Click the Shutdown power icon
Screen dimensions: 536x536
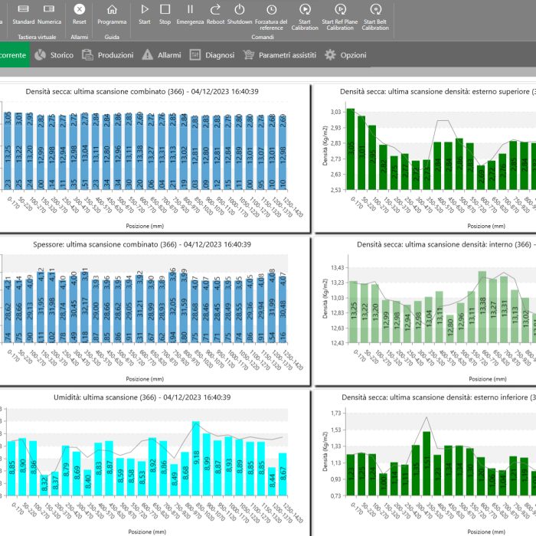[240, 10]
